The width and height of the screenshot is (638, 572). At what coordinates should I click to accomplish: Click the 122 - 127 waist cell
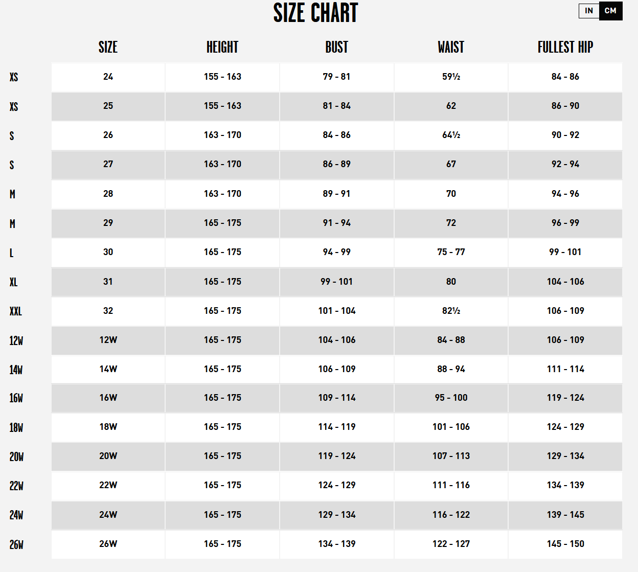(451, 544)
